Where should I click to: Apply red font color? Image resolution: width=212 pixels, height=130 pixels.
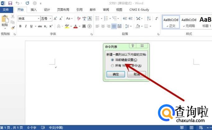[76, 26]
